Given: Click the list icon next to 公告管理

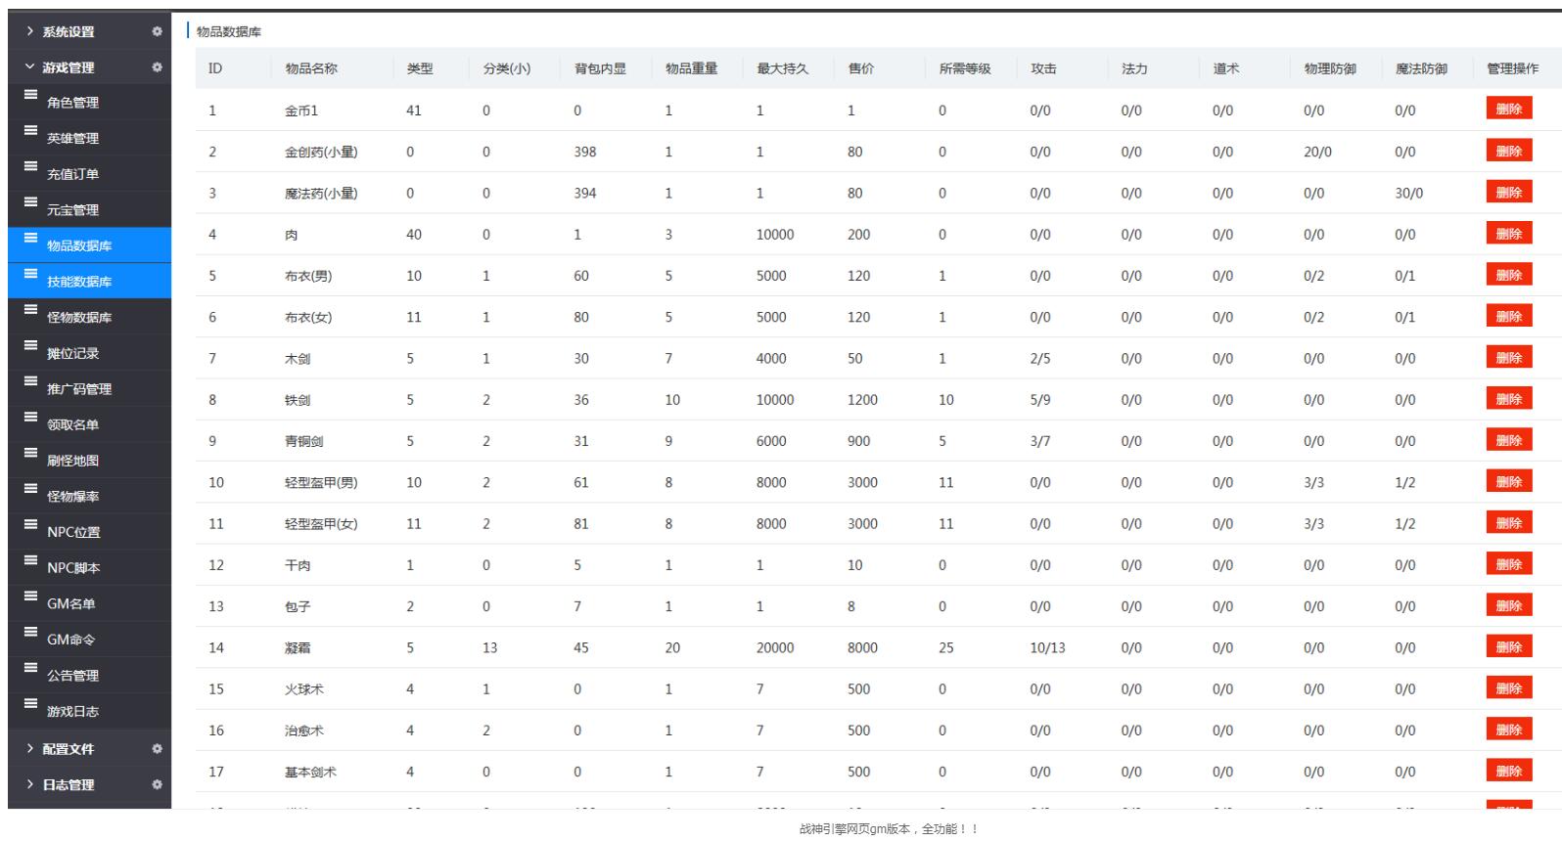Looking at the screenshot, I should point(30,669).
